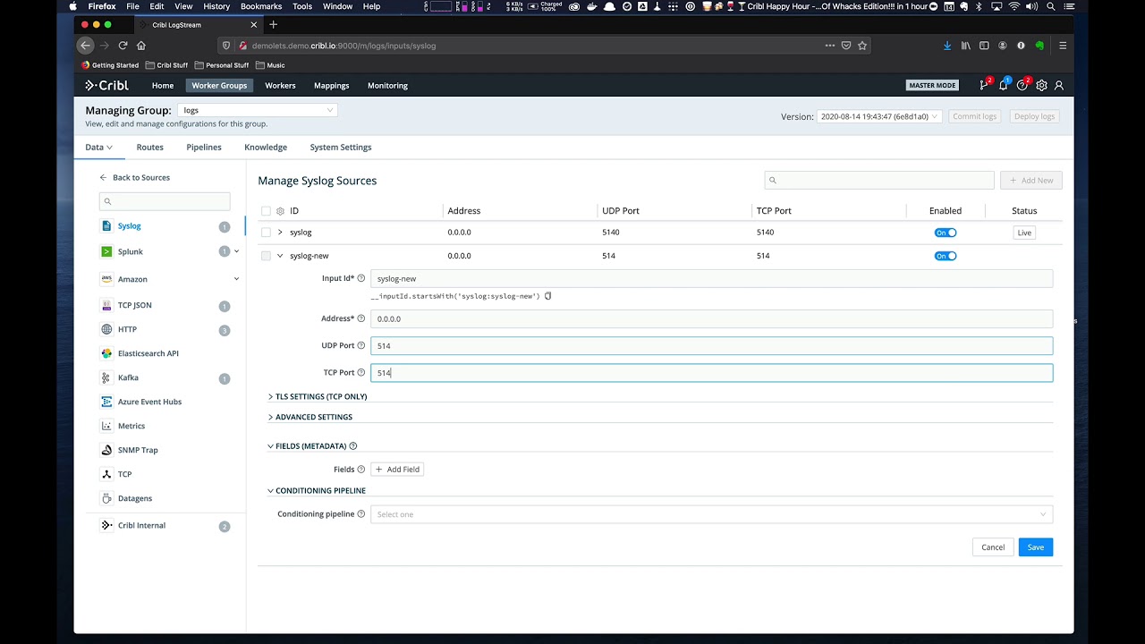Screen dimensions: 1145x644
Task: Expand Advanced Settings section
Action: (310, 417)
